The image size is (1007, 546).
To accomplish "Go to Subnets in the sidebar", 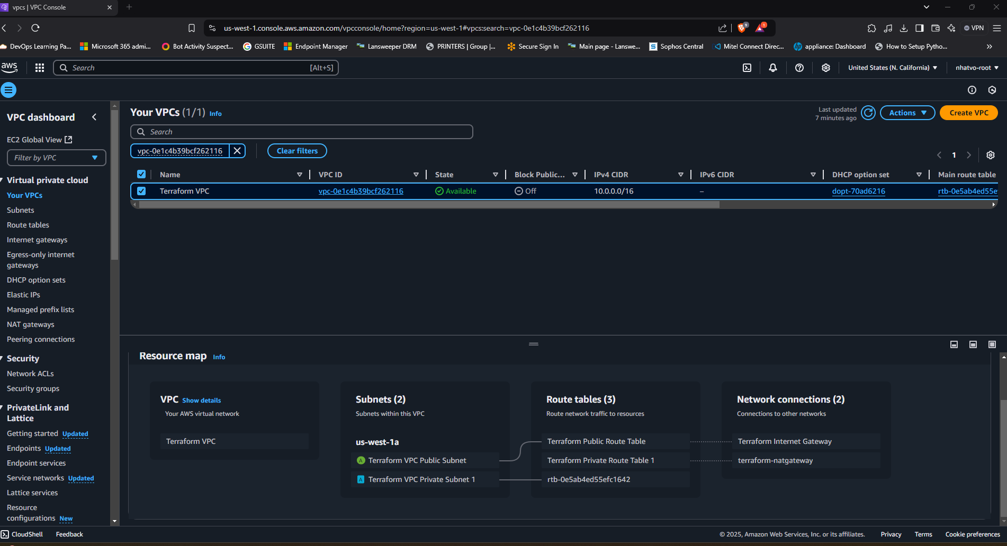I will (21, 210).
